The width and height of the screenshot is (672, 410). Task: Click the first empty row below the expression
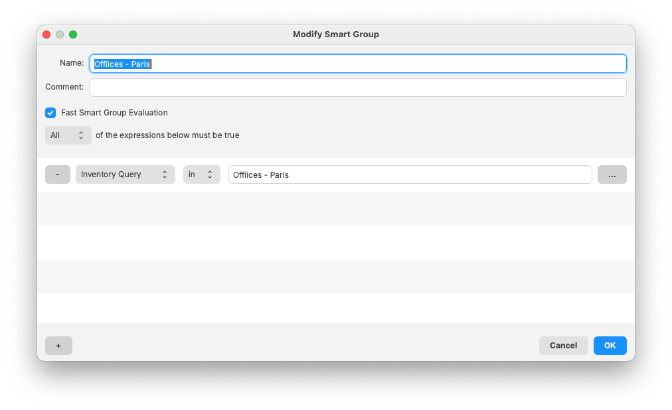336,209
